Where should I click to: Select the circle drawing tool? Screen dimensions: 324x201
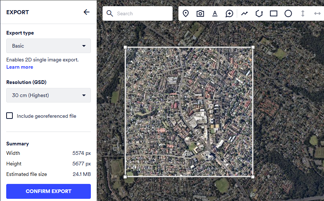click(288, 13)
